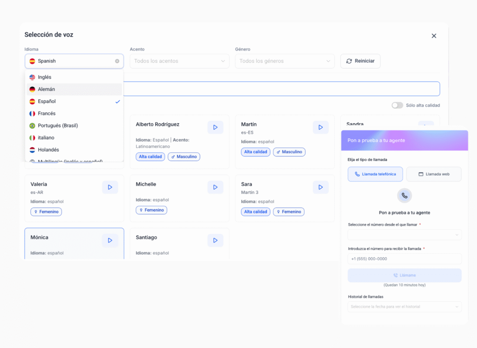Click the phone number input field
Viewport: 477px width, 348px height.
point(404,259)
